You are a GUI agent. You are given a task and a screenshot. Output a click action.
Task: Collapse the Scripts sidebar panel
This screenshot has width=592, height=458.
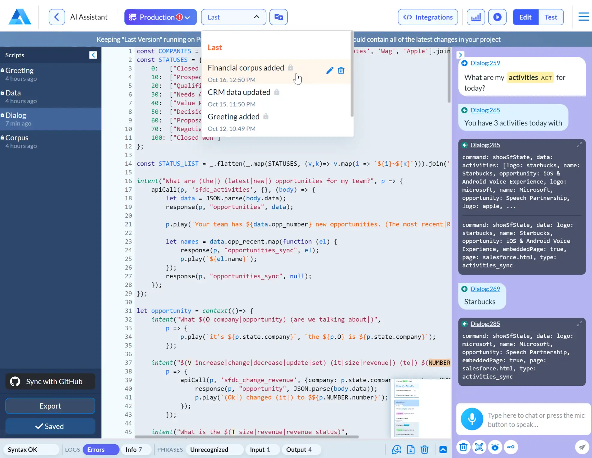tap(93, 55)
